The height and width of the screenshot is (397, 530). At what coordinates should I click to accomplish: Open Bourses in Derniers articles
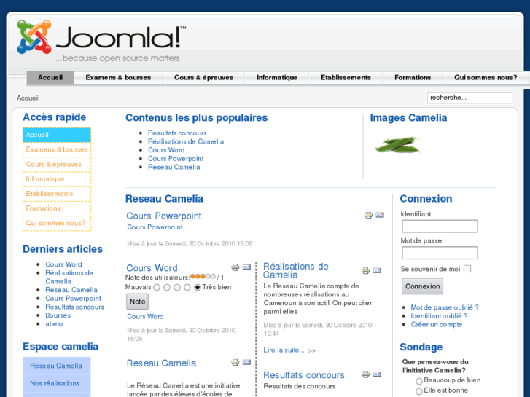click(58, 315)
